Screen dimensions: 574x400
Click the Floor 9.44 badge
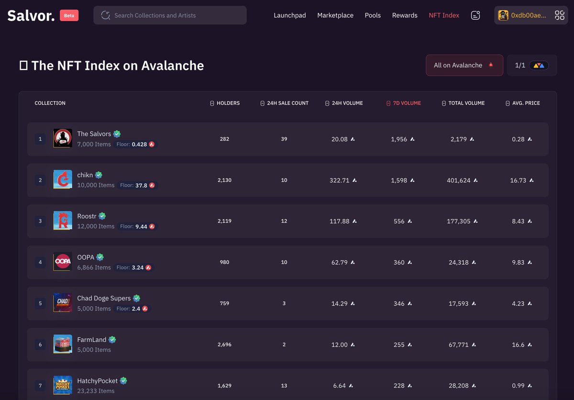coord(138,226)
